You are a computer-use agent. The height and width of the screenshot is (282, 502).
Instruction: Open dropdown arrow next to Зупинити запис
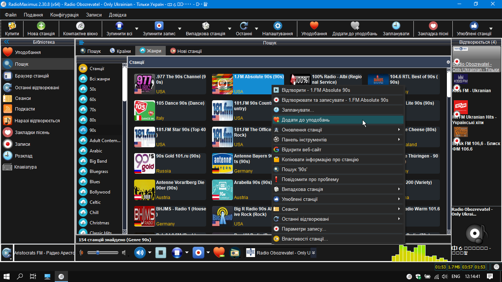coord(180,29)
